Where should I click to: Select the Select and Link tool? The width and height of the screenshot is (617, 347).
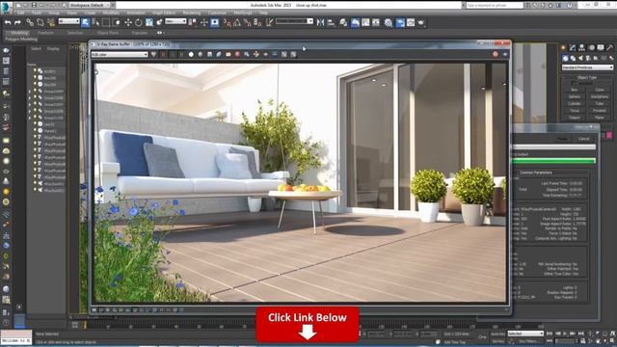tap(30, 22)
